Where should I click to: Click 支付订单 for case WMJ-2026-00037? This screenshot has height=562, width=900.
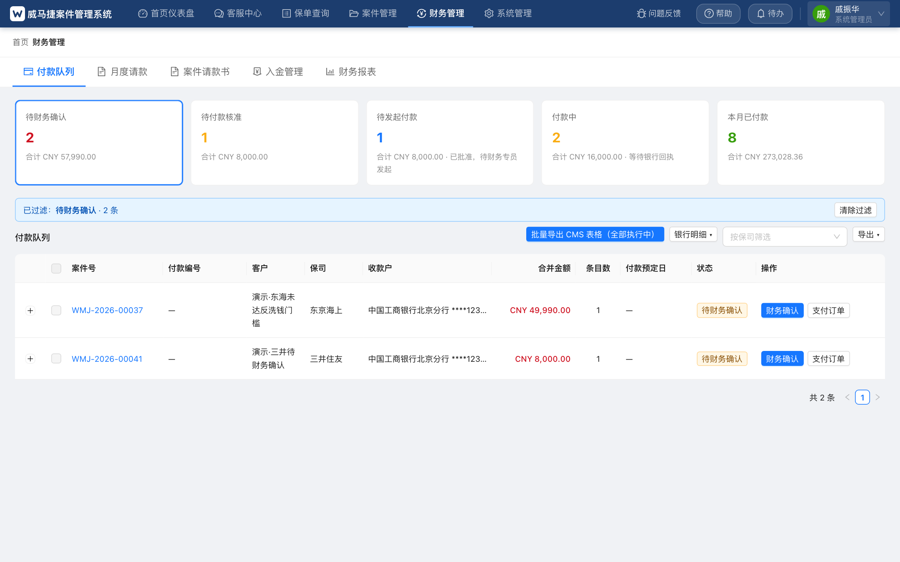point(828,311)
